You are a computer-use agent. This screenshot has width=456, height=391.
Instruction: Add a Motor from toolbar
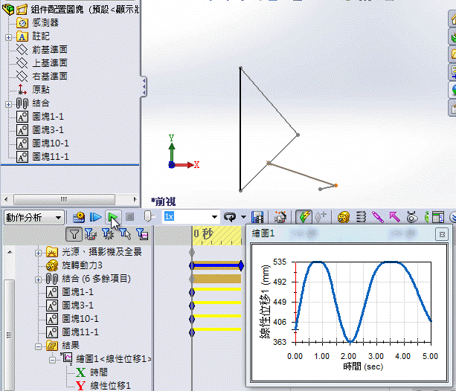[344, 217]
